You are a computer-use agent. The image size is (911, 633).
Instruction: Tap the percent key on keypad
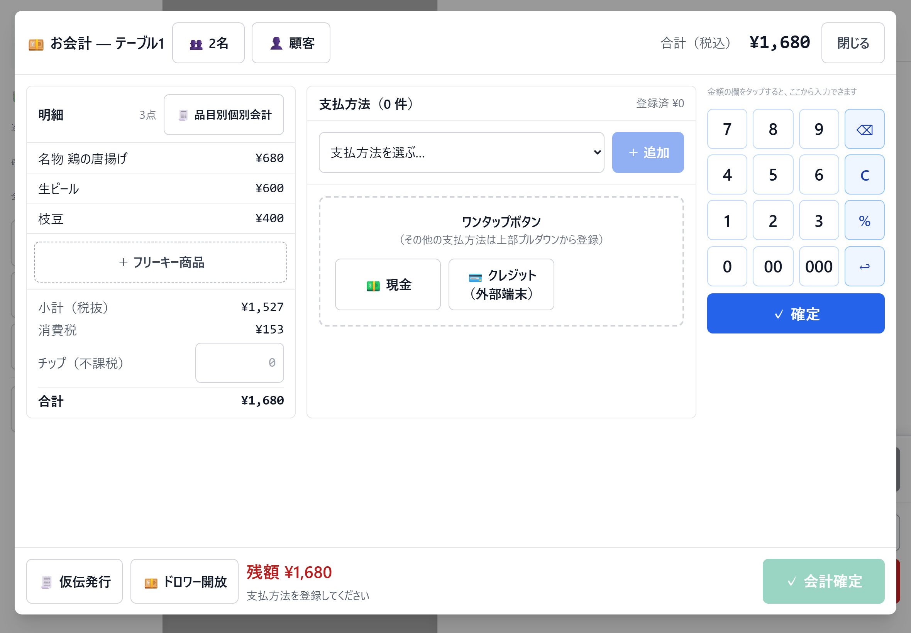pyautogui.click(x=864, y=220)
